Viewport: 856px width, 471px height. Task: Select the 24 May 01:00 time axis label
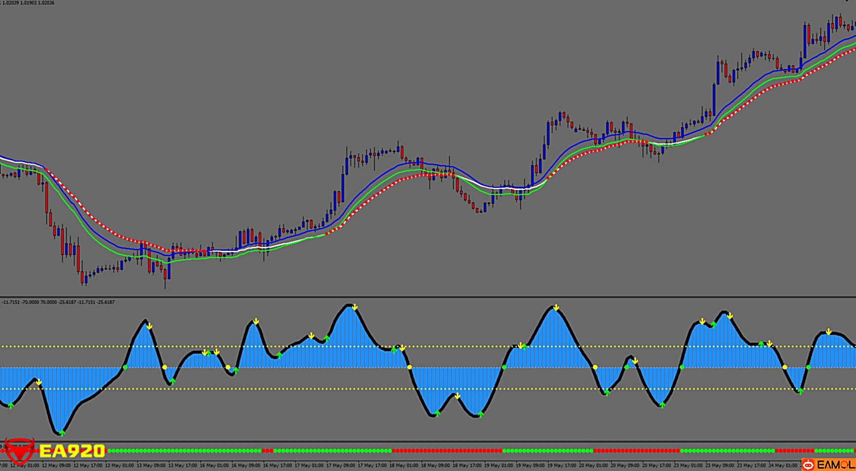click(783, 465)
